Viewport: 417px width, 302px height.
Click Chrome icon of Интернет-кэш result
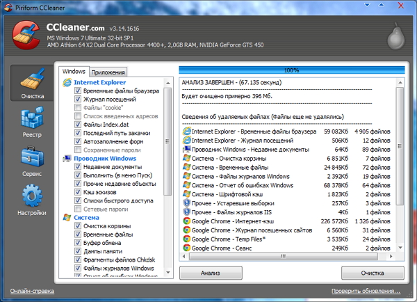[x=187, y=221]
